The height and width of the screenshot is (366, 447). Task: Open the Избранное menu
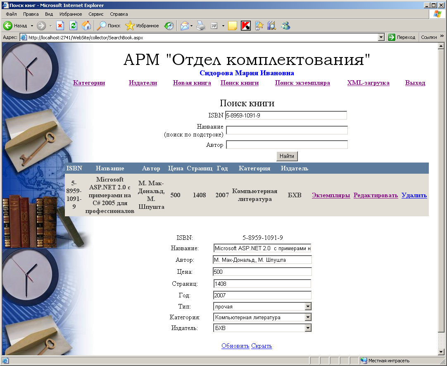(x=71, y=14)
